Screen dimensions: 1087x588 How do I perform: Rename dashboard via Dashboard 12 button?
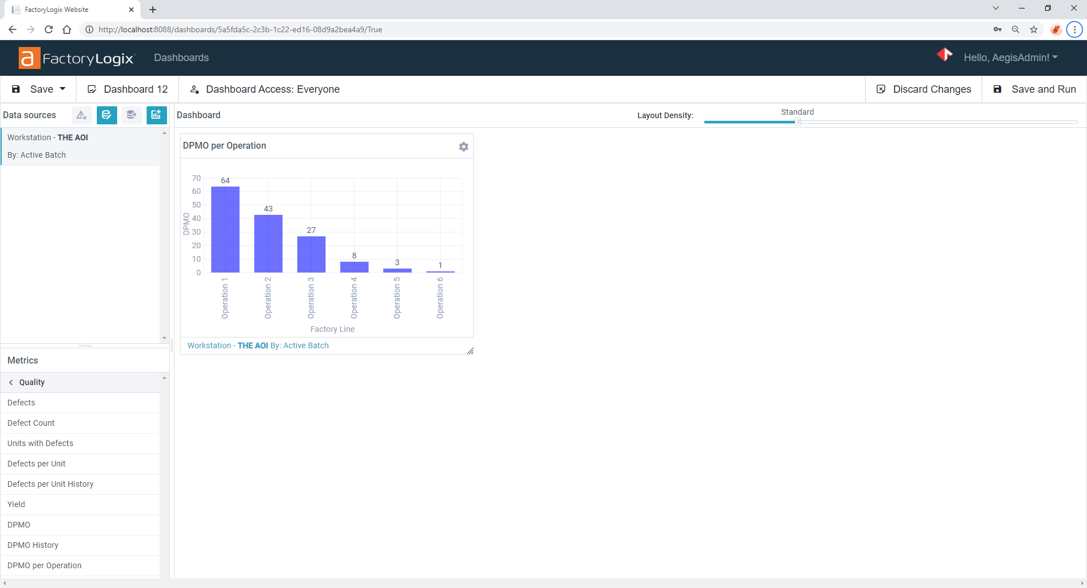[128, 89]
